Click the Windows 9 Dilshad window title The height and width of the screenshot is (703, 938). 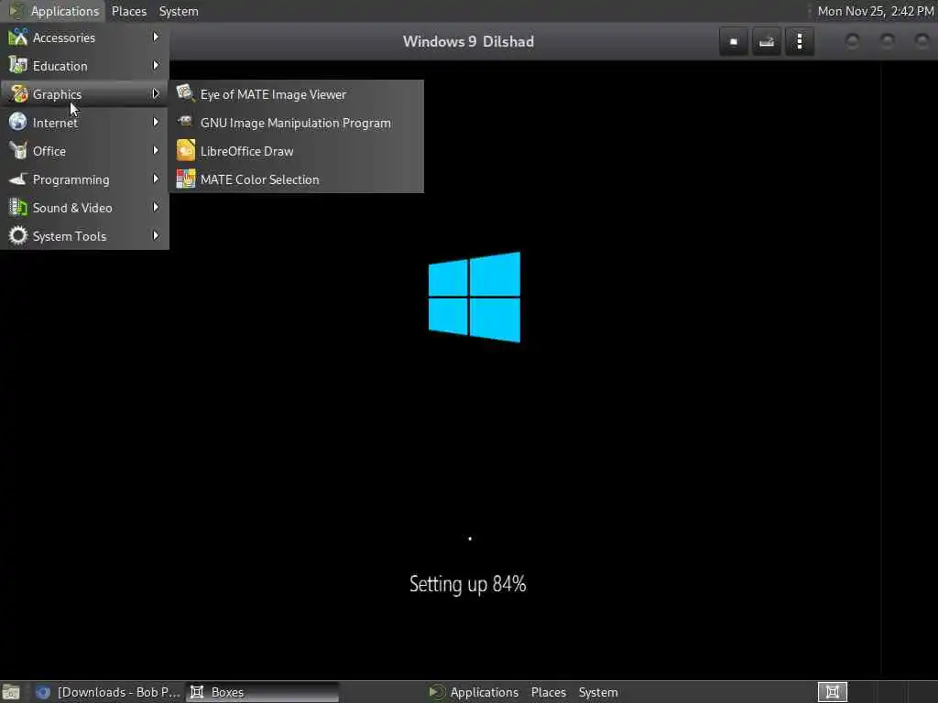tap(468, 42)
